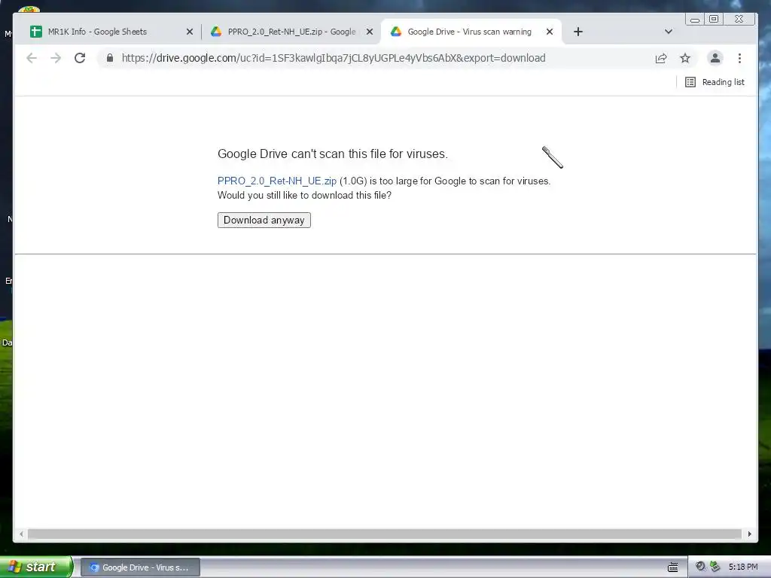Click the on-screen keyboard tray icon
Screen dimensions: 771x578
pyautogui.click(x=672, y=567)
